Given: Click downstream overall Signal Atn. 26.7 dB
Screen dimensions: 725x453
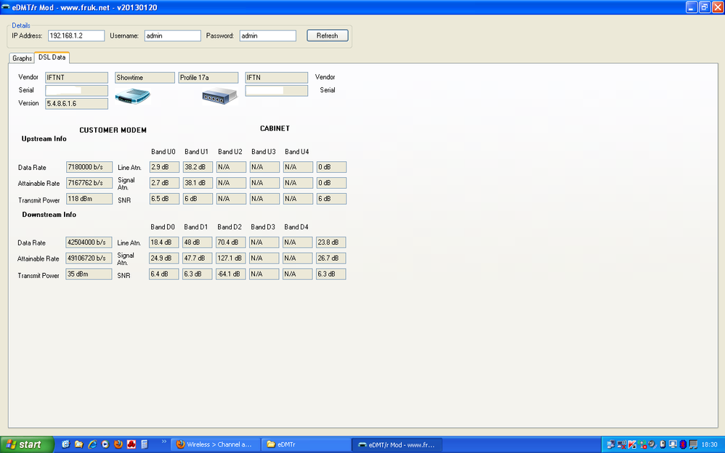Looking at the screenshot, I should point(331,258).
